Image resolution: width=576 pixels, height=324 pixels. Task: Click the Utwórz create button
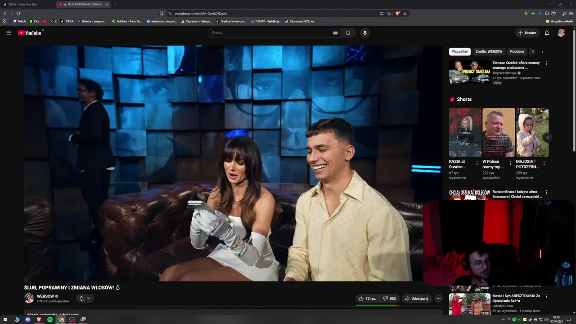pyautogui.click(x=527, y=33)
